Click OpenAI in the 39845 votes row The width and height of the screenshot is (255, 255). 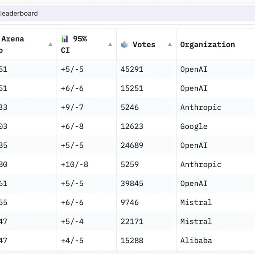[x=194, y=184]
